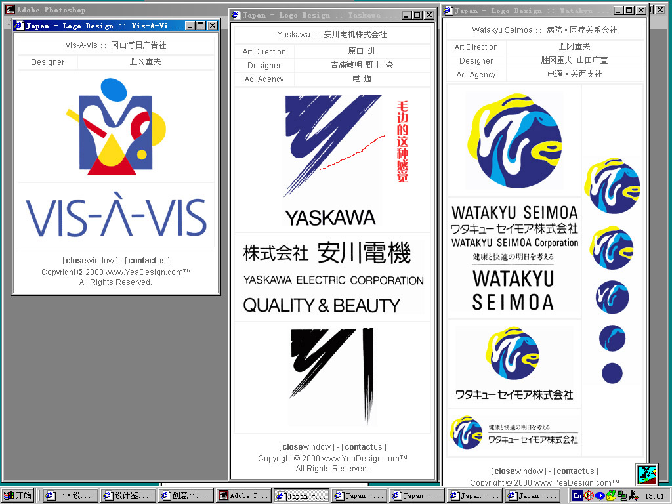Switch to the 创意平... taskbar window
The image size is (672, 504).
click(186, 495)
